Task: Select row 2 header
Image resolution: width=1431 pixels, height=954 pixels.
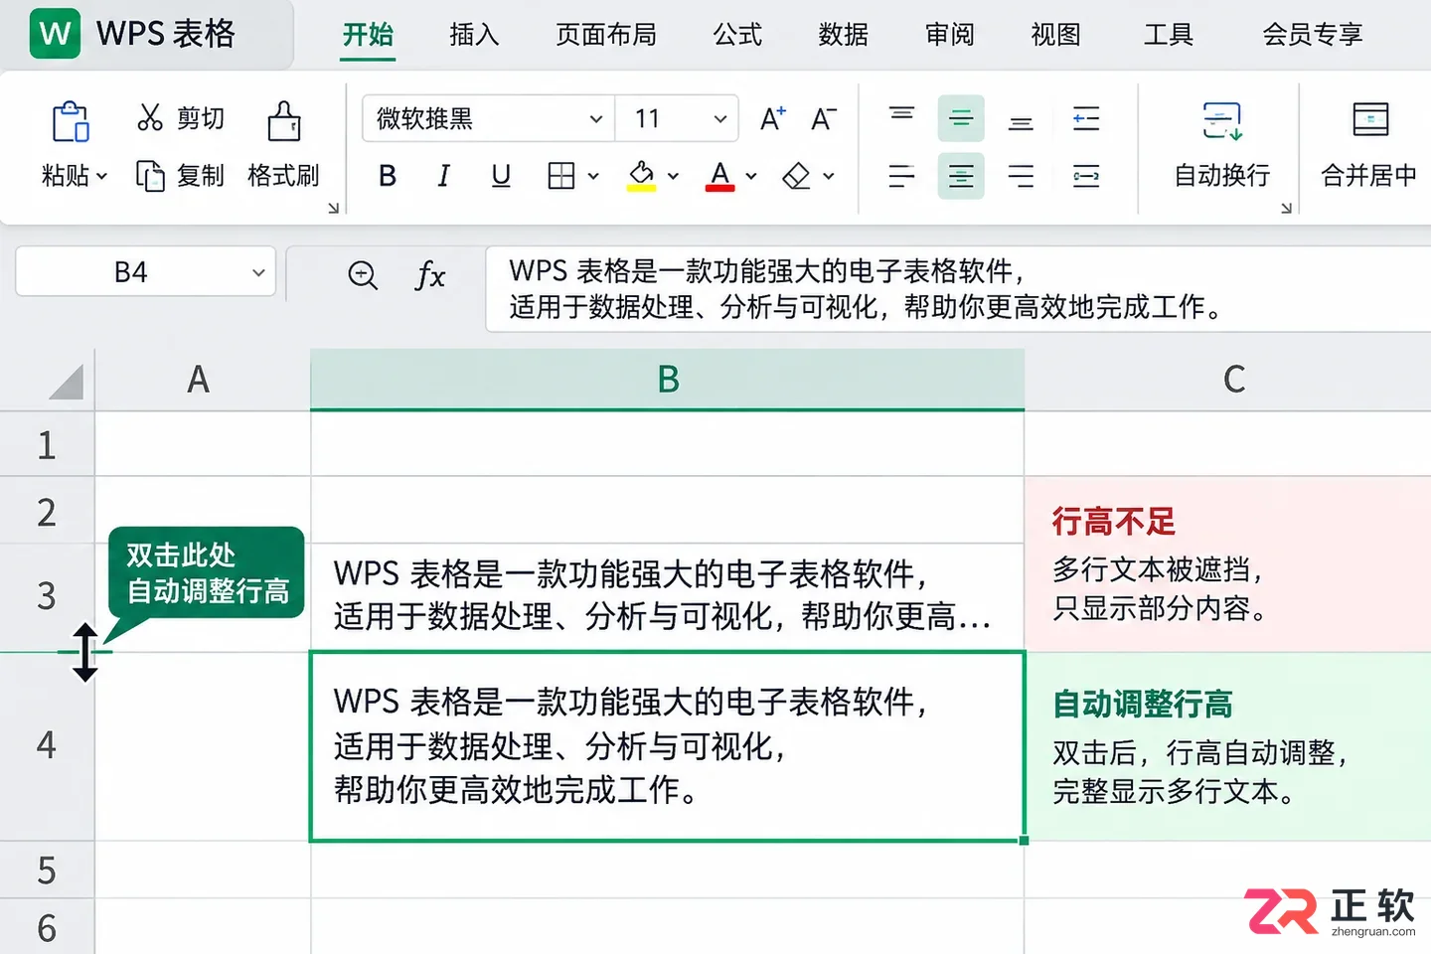Action: pos(47,511)
